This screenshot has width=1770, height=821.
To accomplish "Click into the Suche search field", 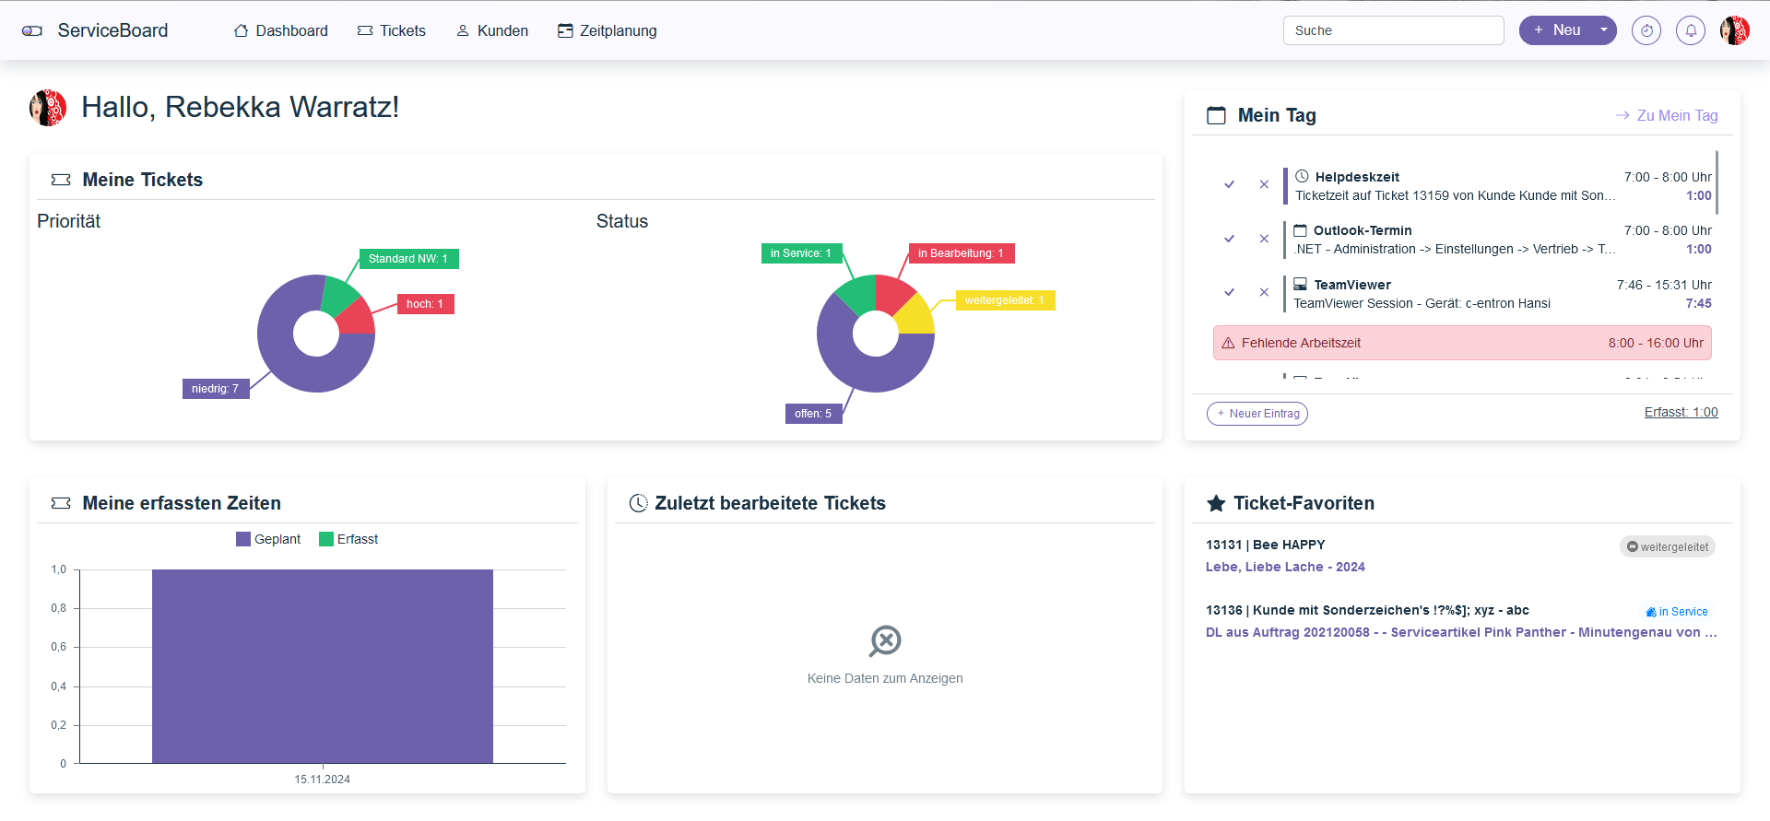I will (x=1392, y=30).
